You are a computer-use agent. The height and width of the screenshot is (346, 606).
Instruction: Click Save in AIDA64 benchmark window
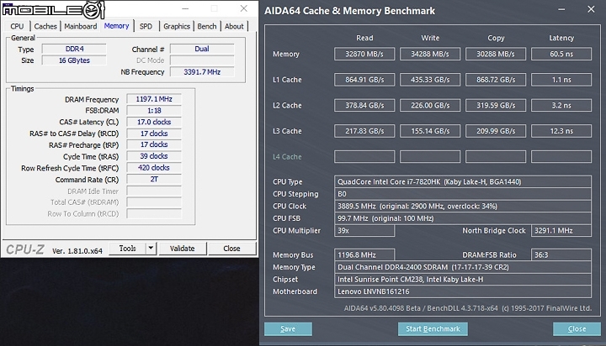(288, 329)
